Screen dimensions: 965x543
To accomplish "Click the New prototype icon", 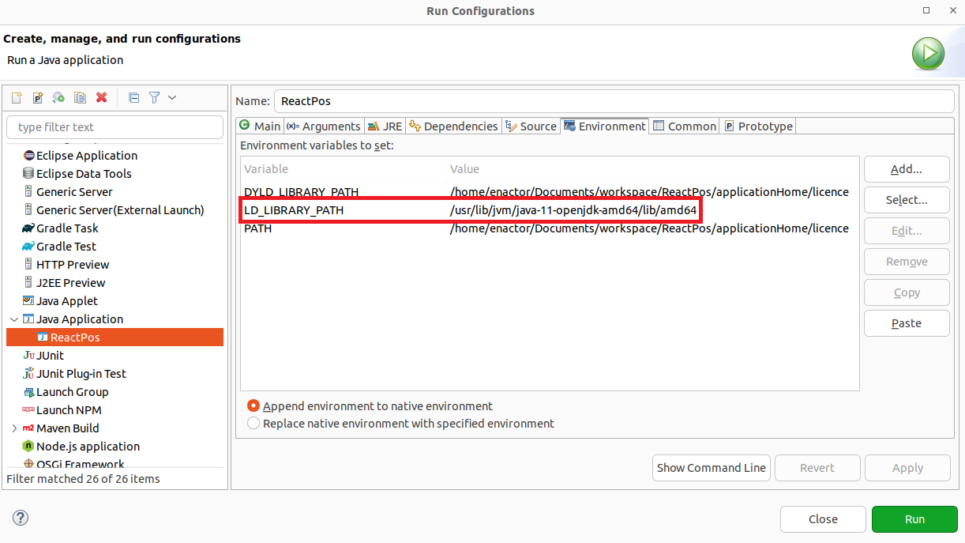I will click(37, 97).
